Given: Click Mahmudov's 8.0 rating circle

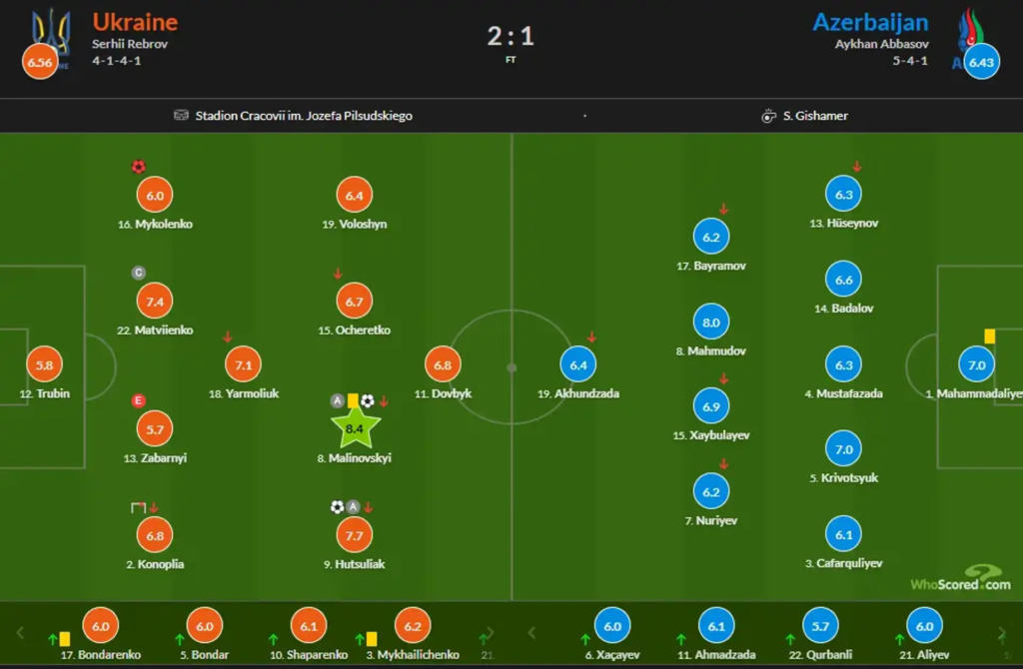Looking at the screenshot, I should (x=710, y=323).
